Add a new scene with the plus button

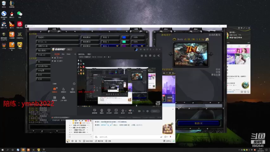pyautogui.click(x=75, y=54)
